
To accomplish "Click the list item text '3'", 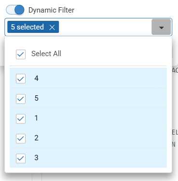I will click(x=36, y=158).
